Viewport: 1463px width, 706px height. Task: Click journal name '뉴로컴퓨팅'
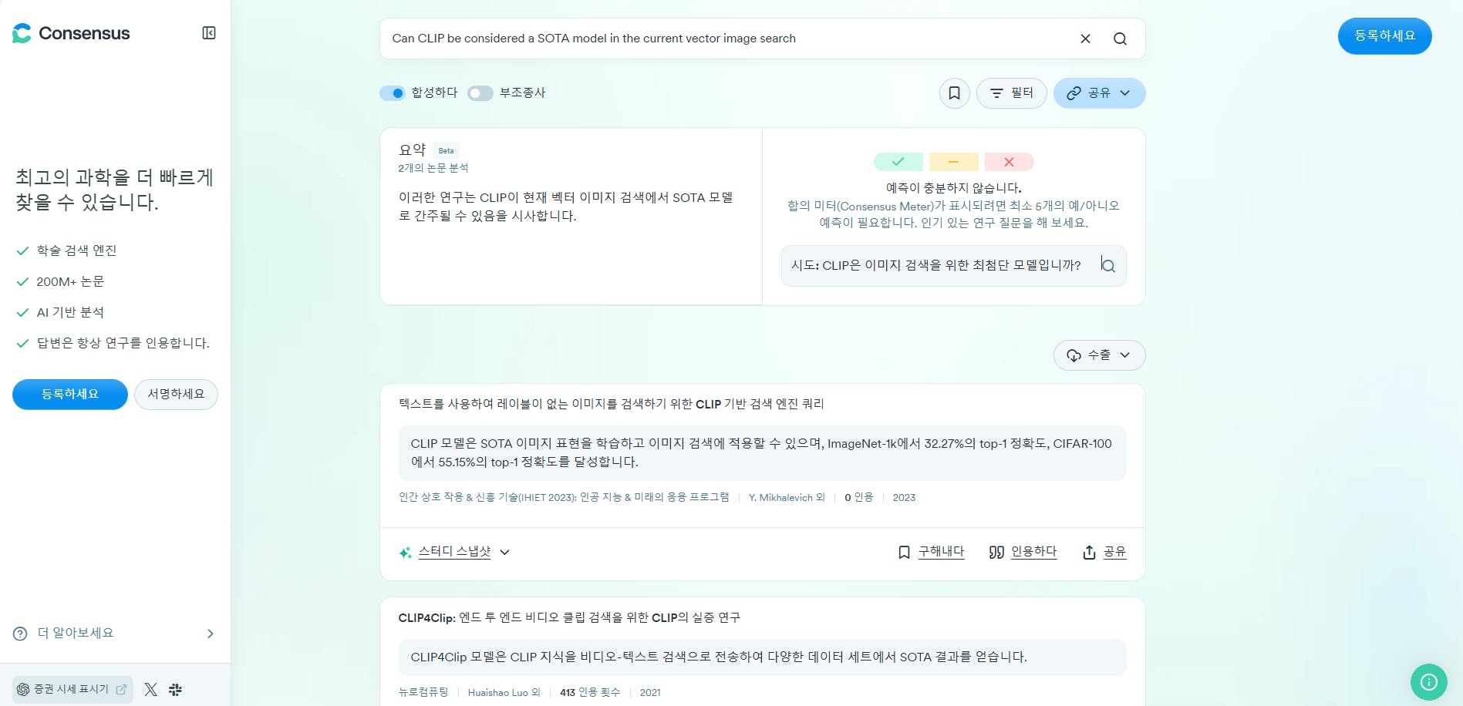(423, 693)
